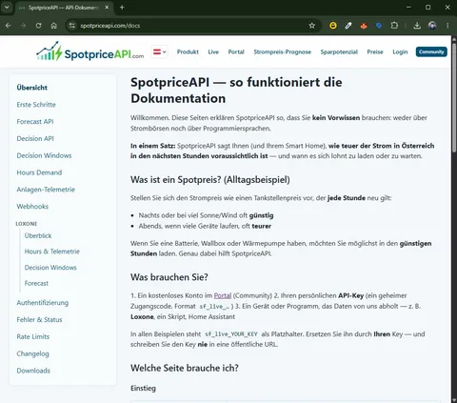This screenshot has width=457, height=403.
Task: Open the country flag language dropdown
Action: [x=160, y=51]
